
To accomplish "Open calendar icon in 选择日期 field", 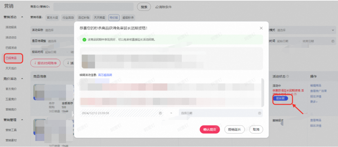I will pyautogui.click(x=259, y=113).
